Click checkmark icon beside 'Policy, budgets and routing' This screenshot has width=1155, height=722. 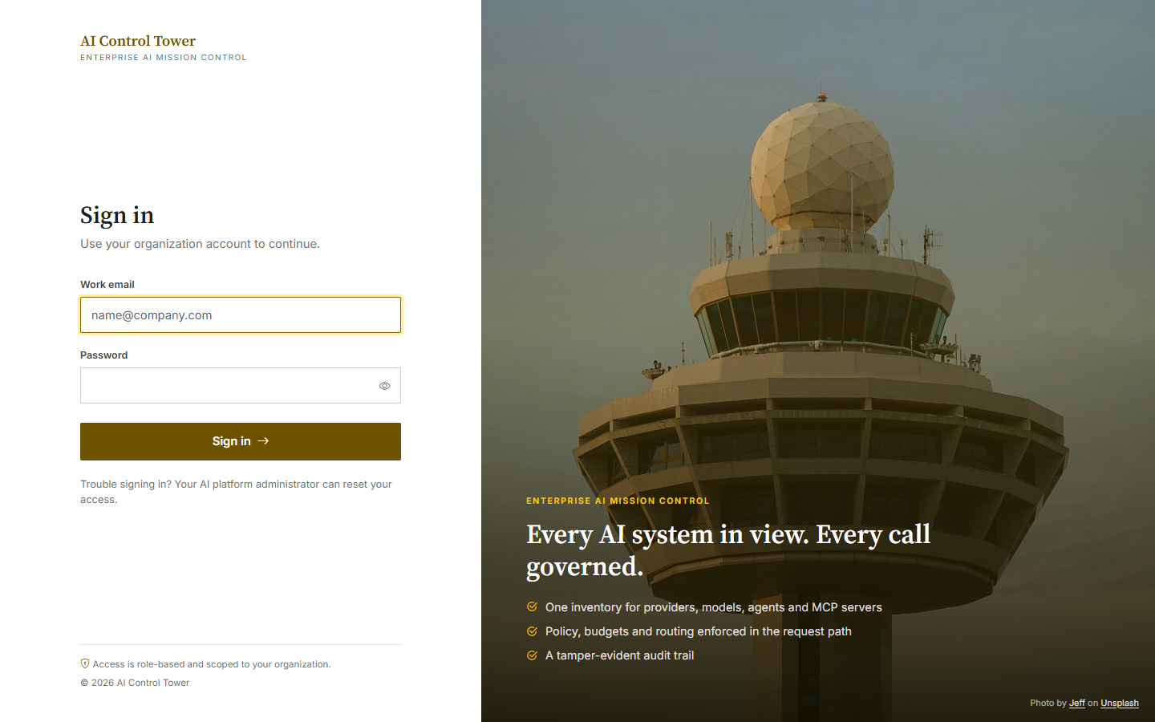click(532, 631)
